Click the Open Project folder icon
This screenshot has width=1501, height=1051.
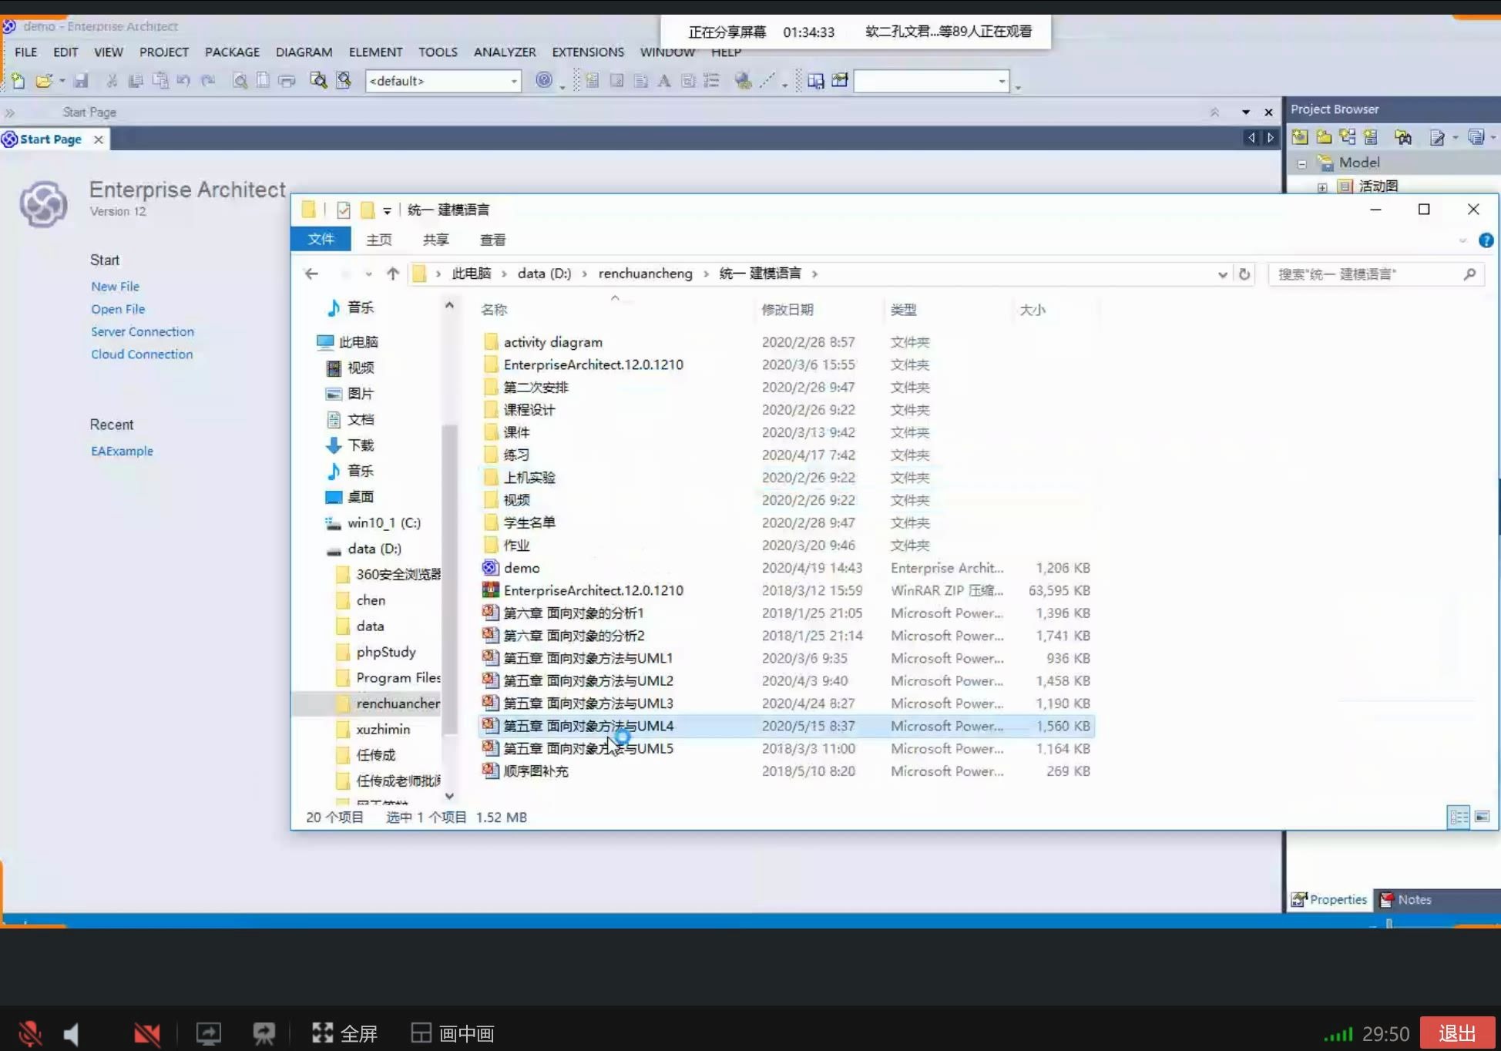44,81
